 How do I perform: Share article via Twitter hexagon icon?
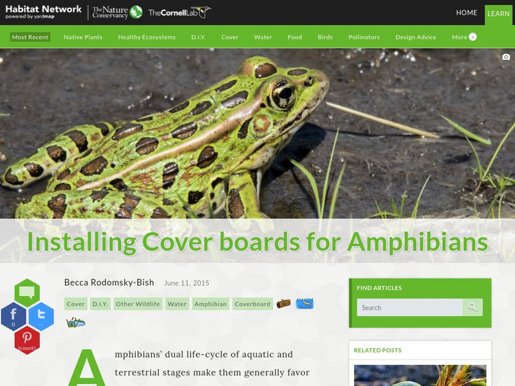click(41, 317)
